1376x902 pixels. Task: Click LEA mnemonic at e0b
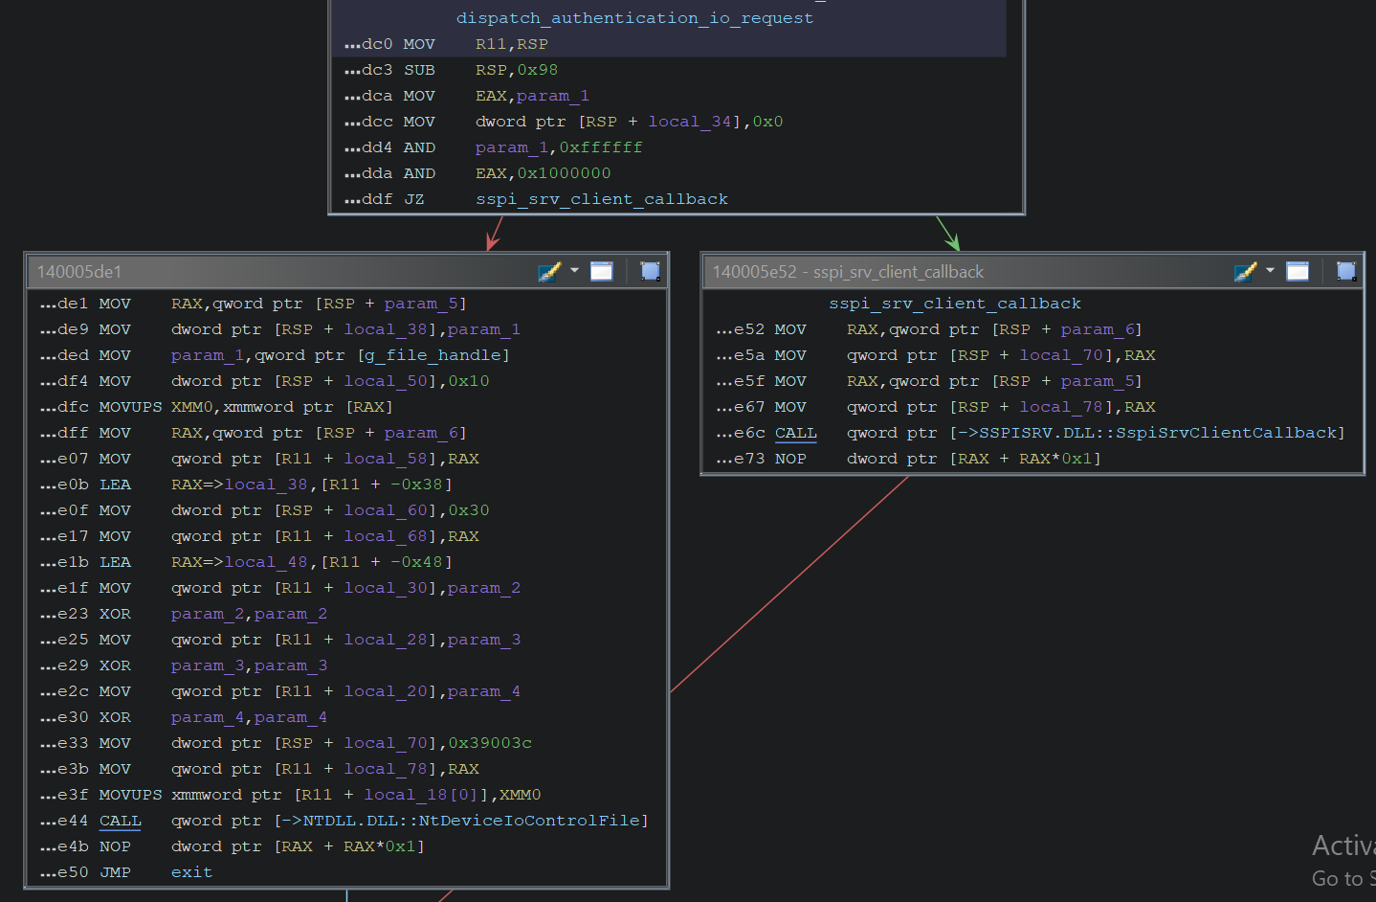point(115,485)
